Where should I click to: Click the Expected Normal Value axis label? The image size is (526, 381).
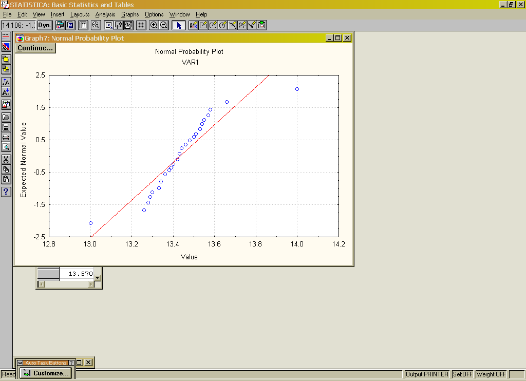click(x=23, y=160)
